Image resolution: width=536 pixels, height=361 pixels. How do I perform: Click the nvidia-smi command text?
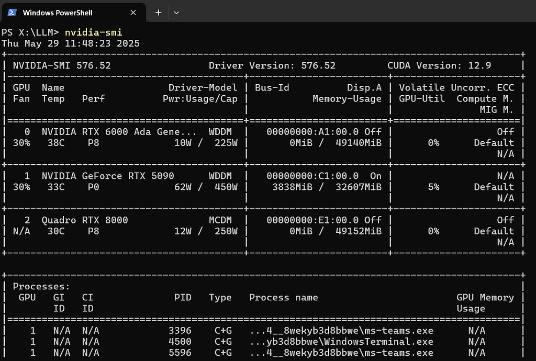[94, 32]
